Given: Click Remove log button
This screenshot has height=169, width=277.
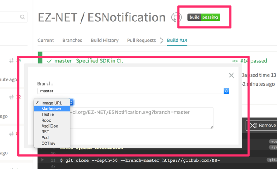Looking at the screenshot, I should 262,125.
